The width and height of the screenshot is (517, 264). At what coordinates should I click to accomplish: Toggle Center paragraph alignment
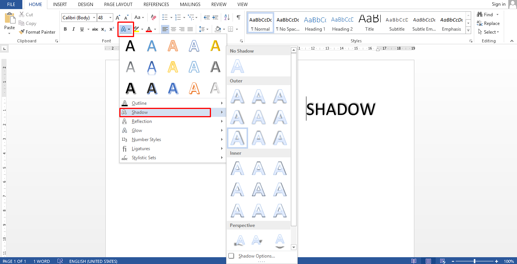[173, 29]
